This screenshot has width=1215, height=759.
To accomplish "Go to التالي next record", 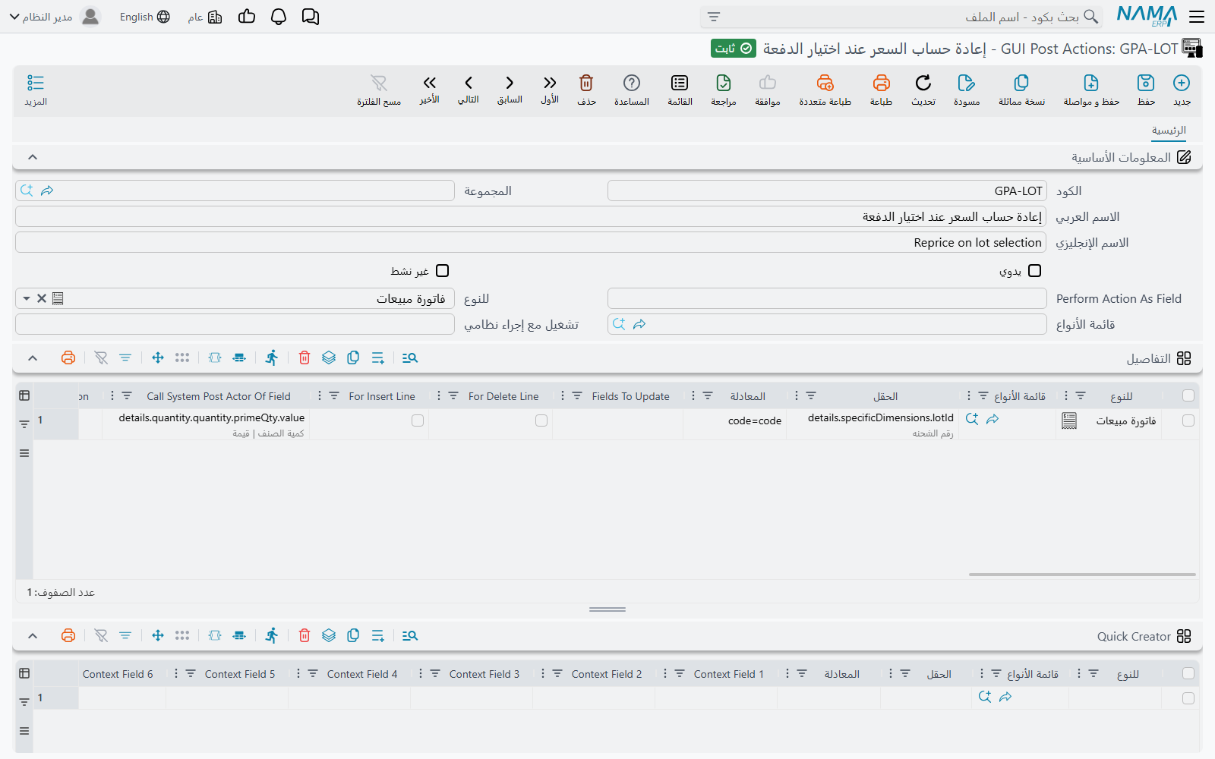I will coord(469,83).
